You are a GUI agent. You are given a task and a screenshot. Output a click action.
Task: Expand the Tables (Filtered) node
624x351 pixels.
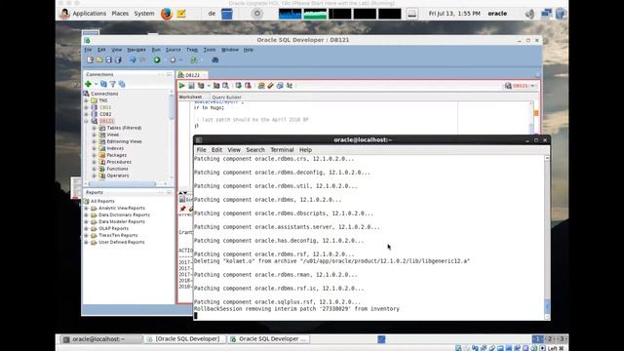click(x=95, y=128)
